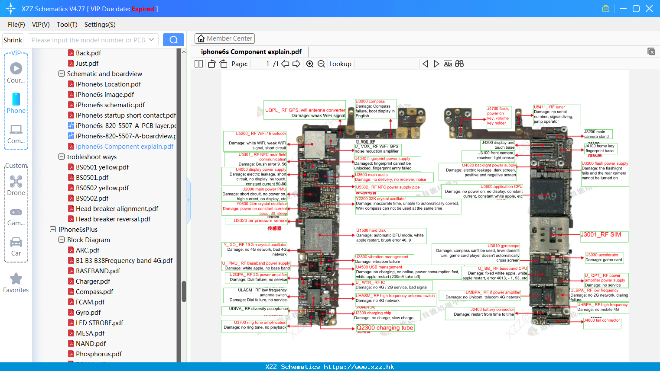Open the File(F) menu
Screen dimensions: 660x371
[16, 25]
